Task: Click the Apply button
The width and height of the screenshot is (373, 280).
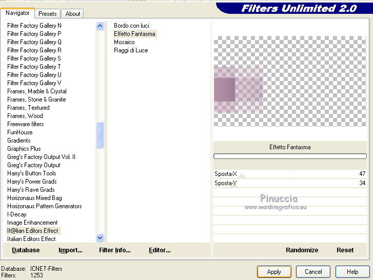Action: pyautogui.click(x=274, y=272)
